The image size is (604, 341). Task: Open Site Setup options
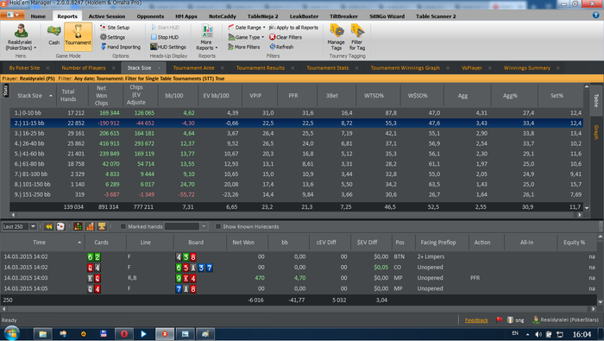tap(115, 28)
